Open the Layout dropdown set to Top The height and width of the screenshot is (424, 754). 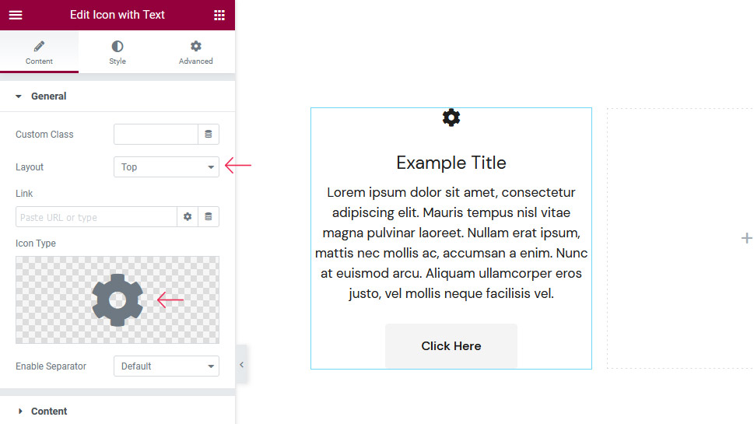(x=167, y=166)
